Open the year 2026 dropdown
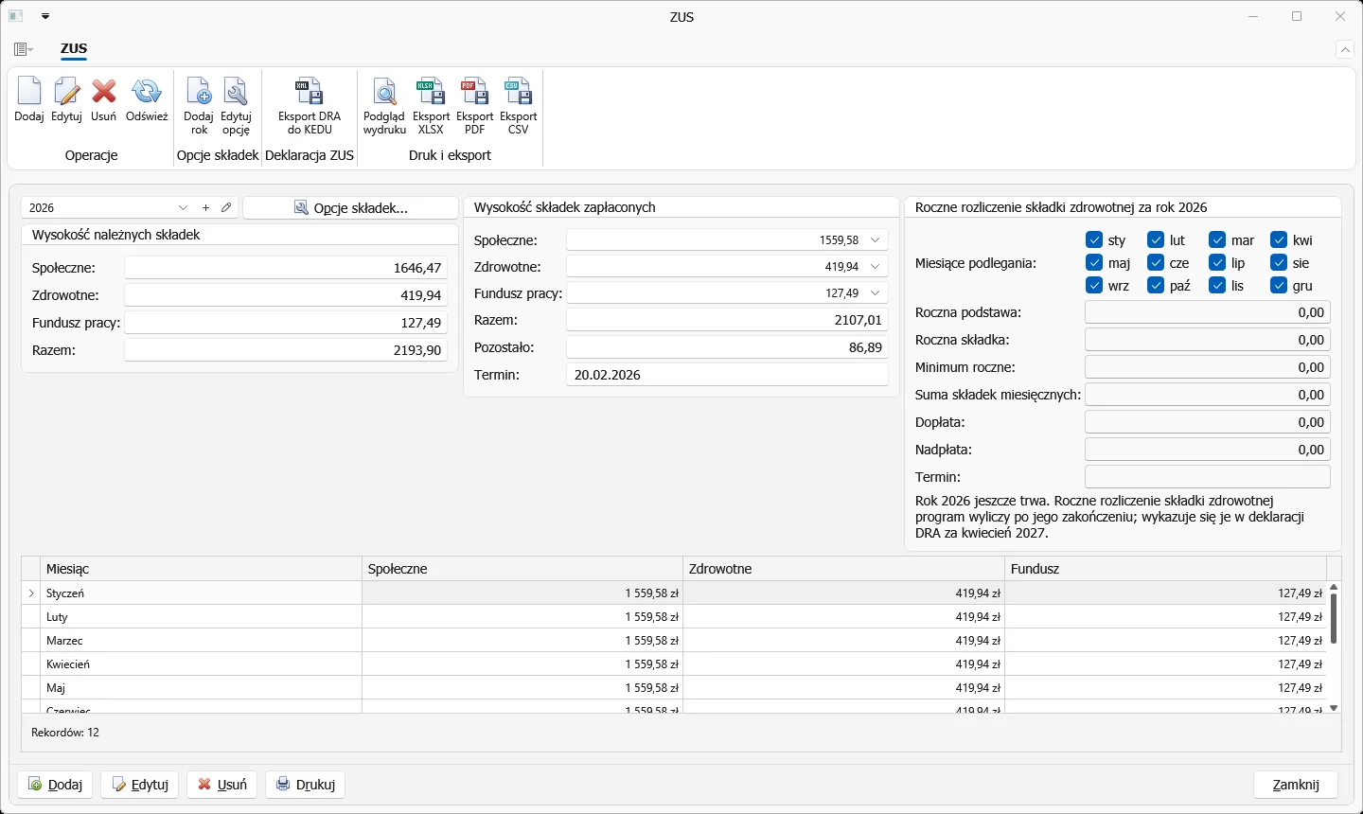The width and height of the screenshot is (1363, 814). 183,208
